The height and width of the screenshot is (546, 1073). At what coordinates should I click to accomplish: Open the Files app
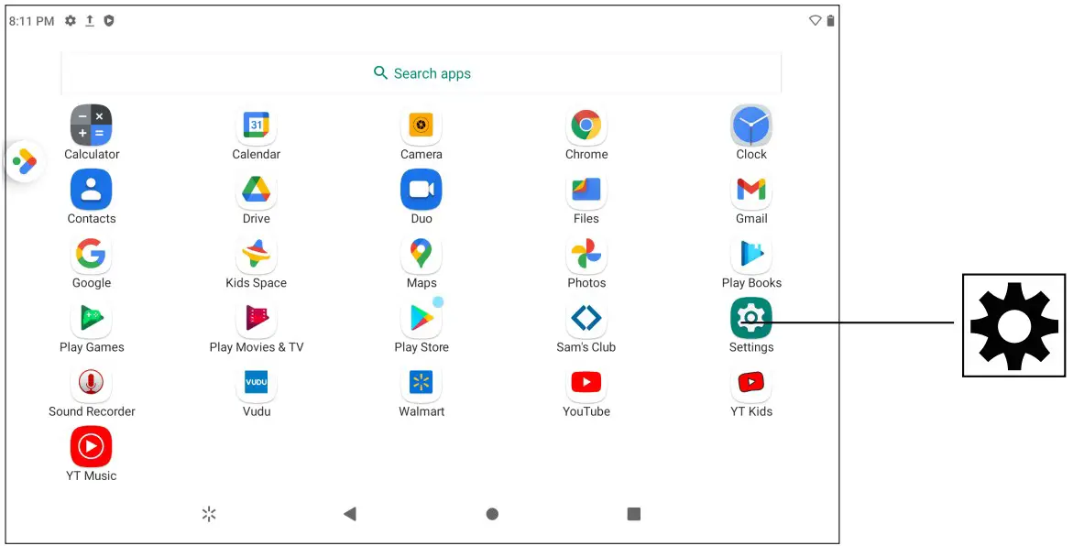586,191
